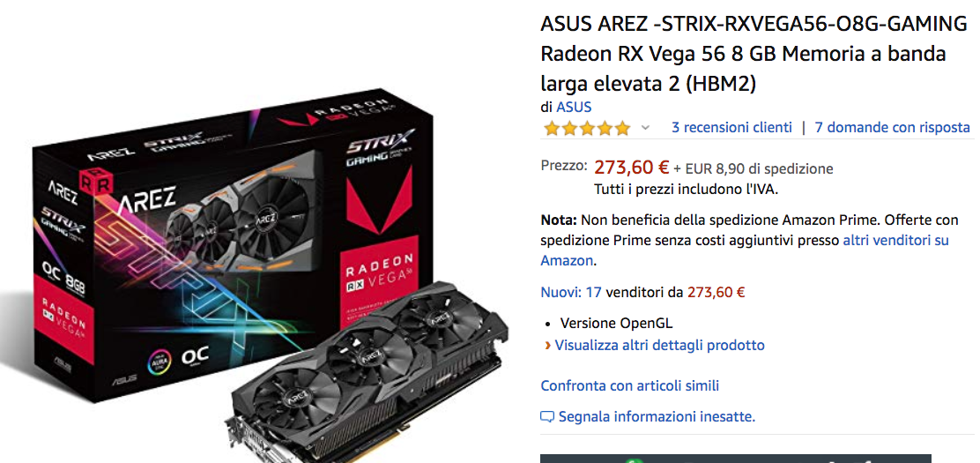Open the 3 recensioni clienti link
980x463 pixels.
(x=731, y=128)
